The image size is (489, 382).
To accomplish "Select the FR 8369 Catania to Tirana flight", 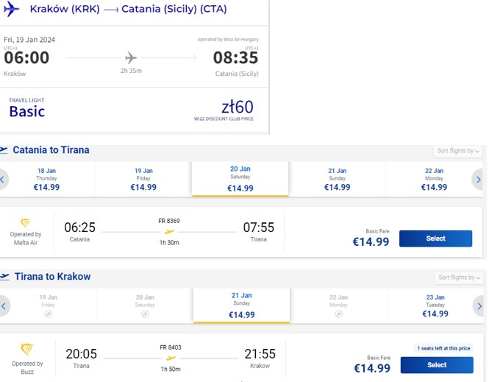I will 435,238.
